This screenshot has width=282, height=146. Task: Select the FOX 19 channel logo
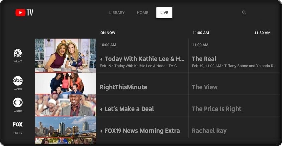pyautogui.click(x=18, y=124)
